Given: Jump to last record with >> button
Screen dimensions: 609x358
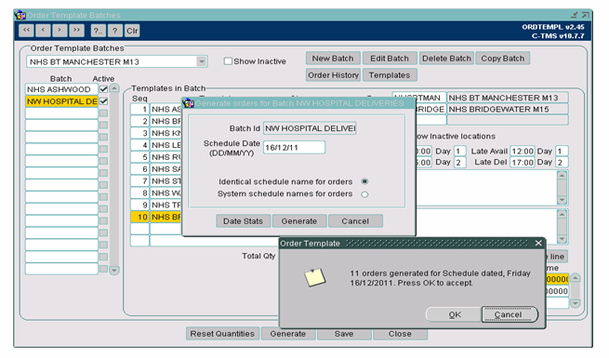Looking at the screenshot, I should pyautogui.click(x=76, y=31).
